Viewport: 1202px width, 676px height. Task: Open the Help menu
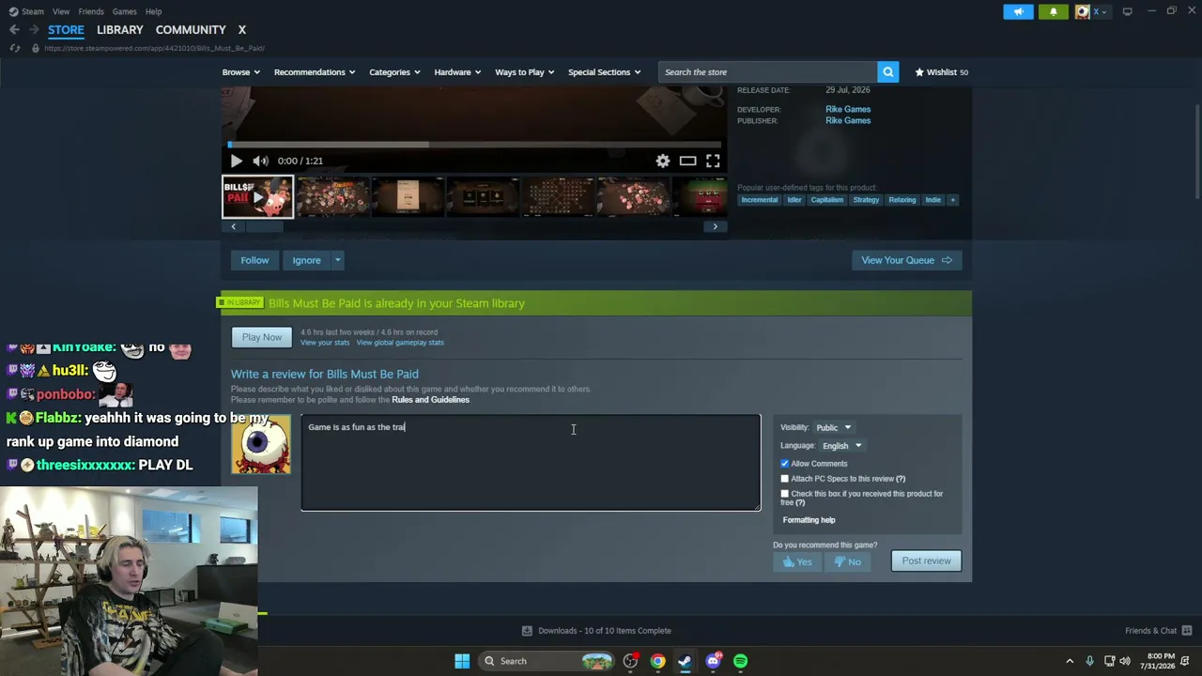[153, 11]
